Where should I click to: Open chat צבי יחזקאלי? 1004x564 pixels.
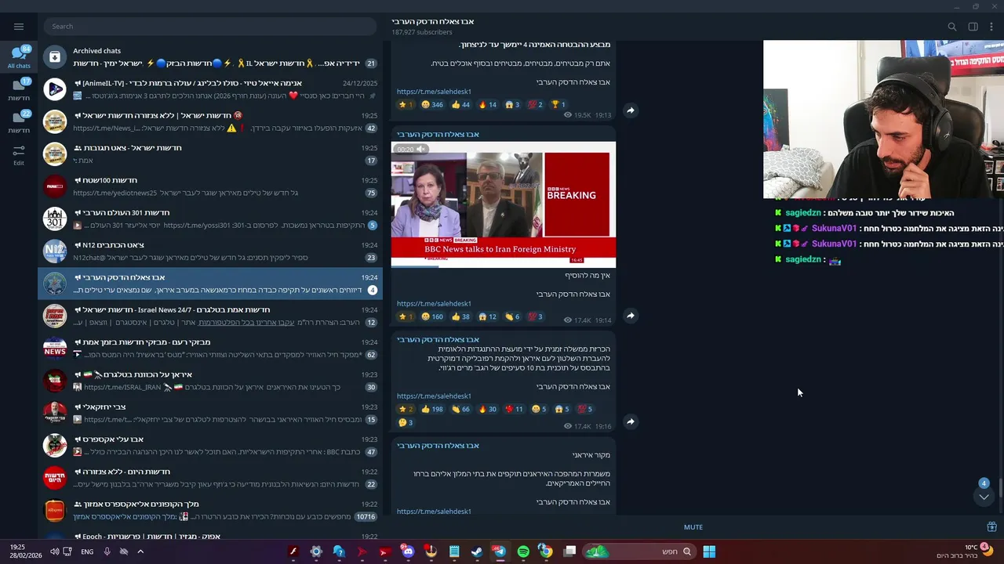coord(210,413)
